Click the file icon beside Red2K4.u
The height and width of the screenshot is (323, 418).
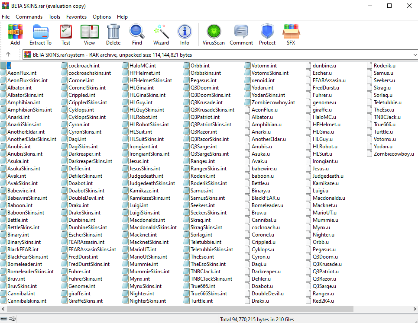point(308,301)
